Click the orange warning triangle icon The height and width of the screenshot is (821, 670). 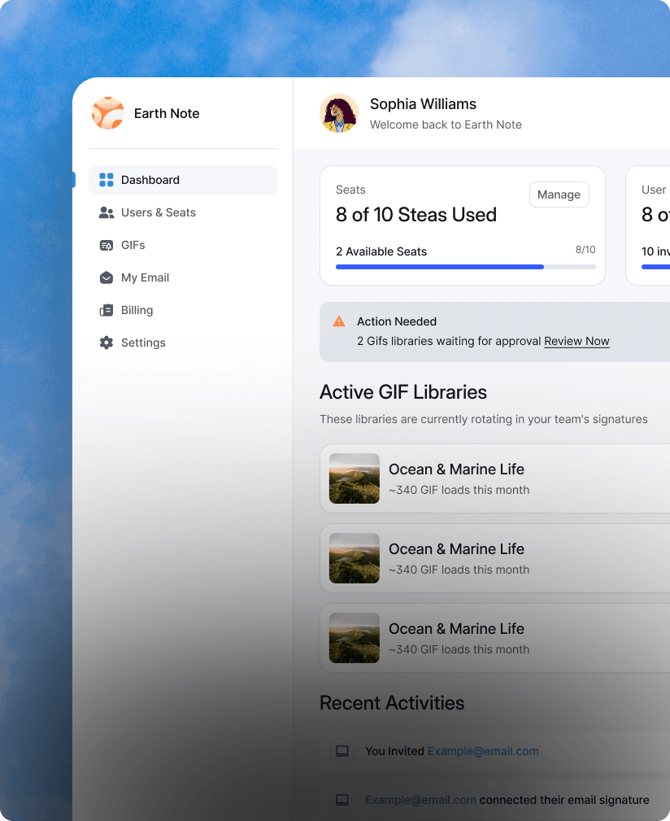click(339, 321)
